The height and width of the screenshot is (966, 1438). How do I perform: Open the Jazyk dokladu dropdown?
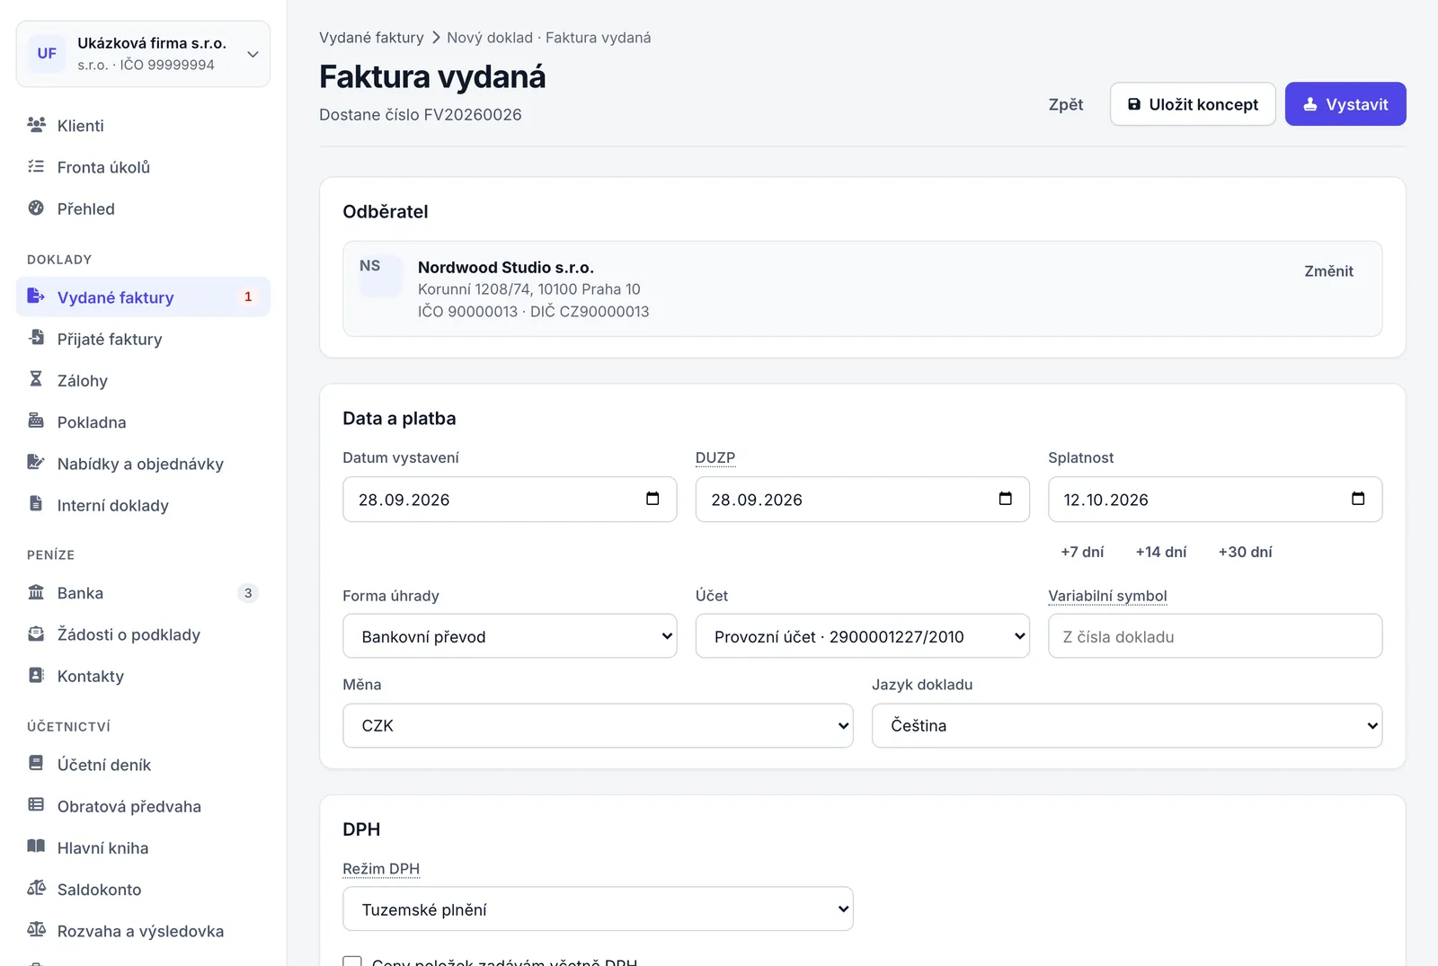1127,725
